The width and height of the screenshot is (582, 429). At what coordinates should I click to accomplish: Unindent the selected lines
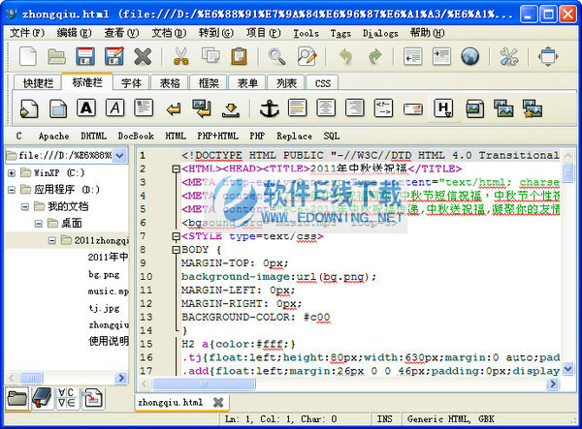pyautogui.click(x=413, y=56)
